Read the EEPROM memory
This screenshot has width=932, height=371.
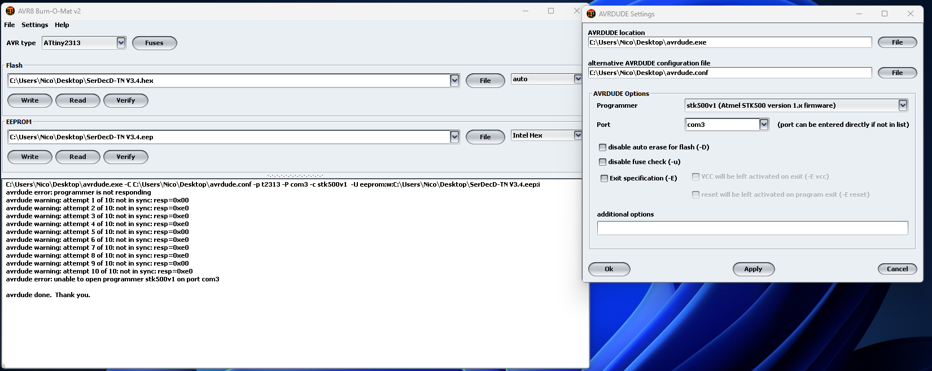[x=78, y=157]
